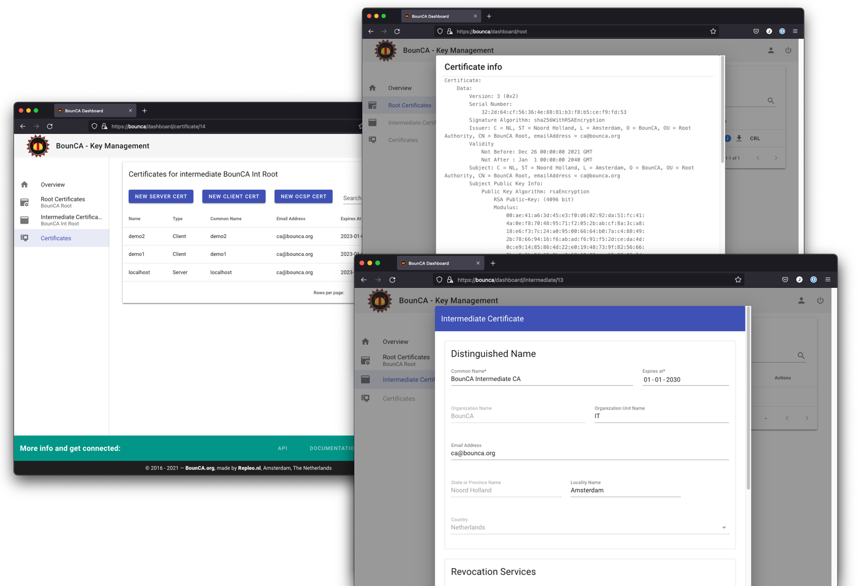859x586 pixels.
Task: Click scrollbar of Certificate info dialog
Action: [x=722, y=109]
